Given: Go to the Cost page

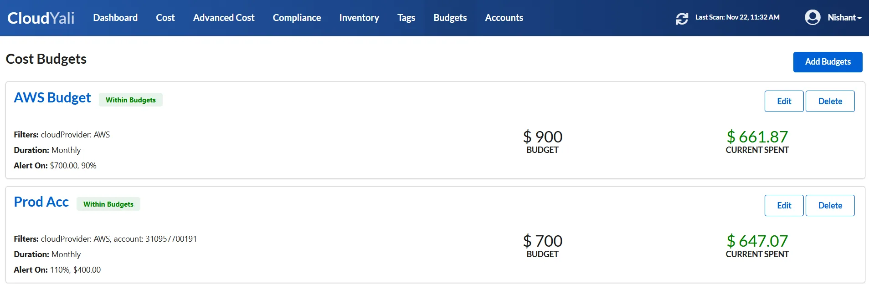Looking at the screenshot, I should [x=165, y=18].
